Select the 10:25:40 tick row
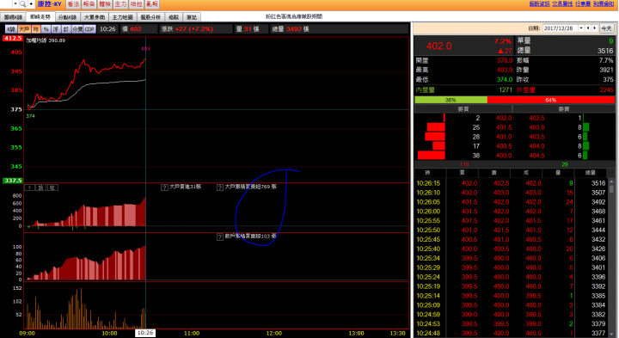The height and width of the screenshot is (338, 619). 511,249
